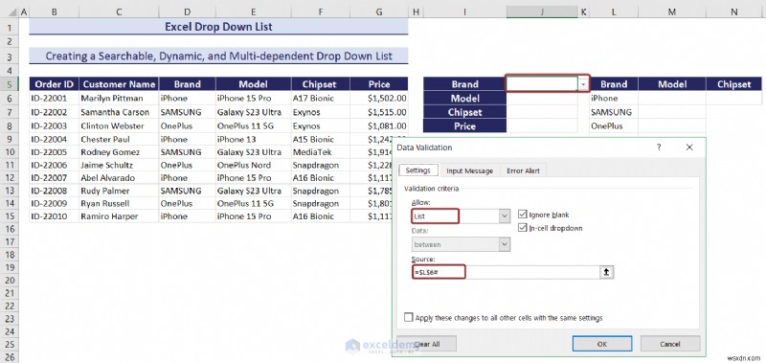
Task: Switch to the Input Message tab
Action: (x=469, y=171)
